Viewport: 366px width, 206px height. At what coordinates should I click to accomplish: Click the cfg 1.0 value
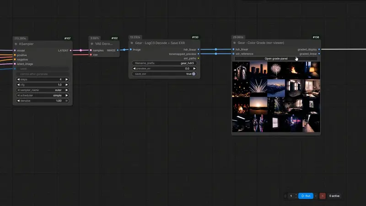coord(60,85)
